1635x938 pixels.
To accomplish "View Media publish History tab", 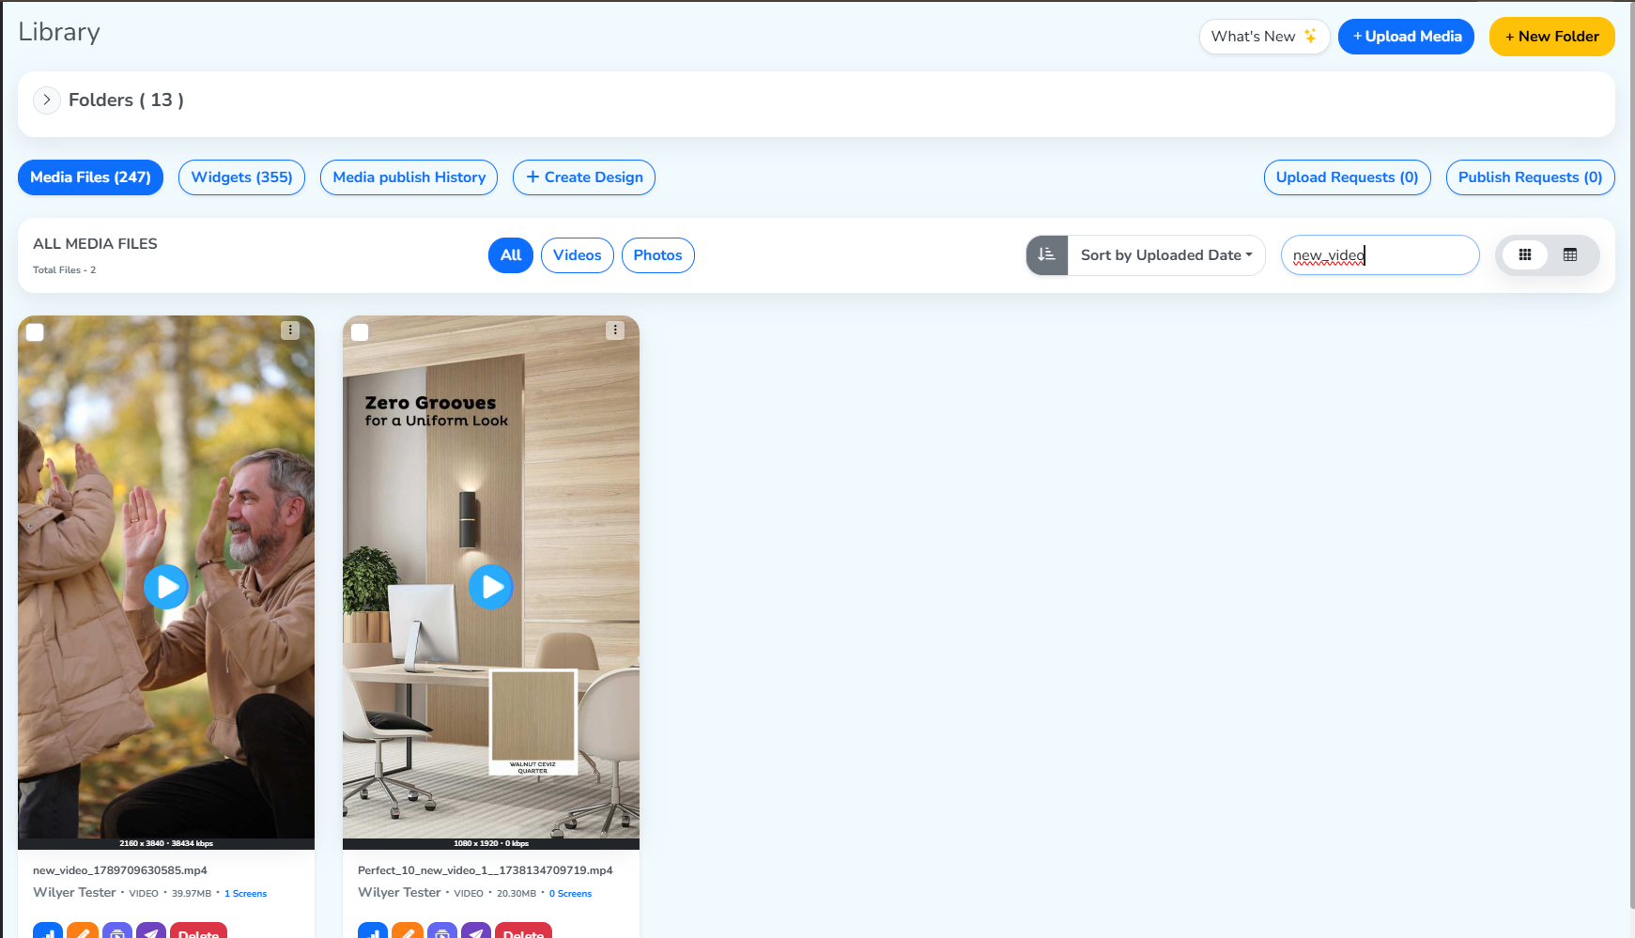I will (409, 177).
